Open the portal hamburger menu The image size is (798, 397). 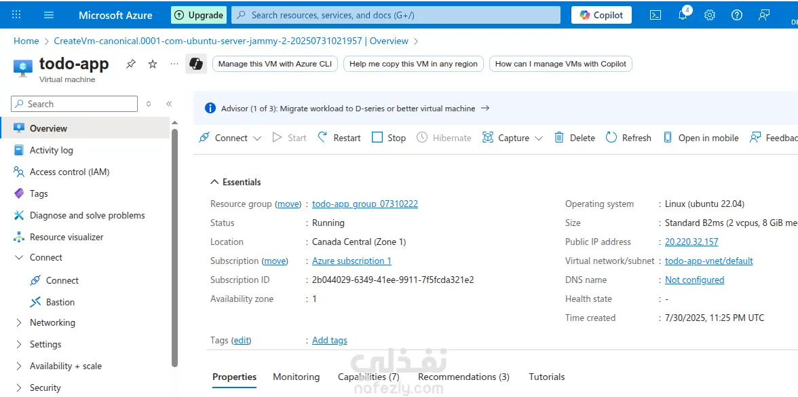[49, 15]
